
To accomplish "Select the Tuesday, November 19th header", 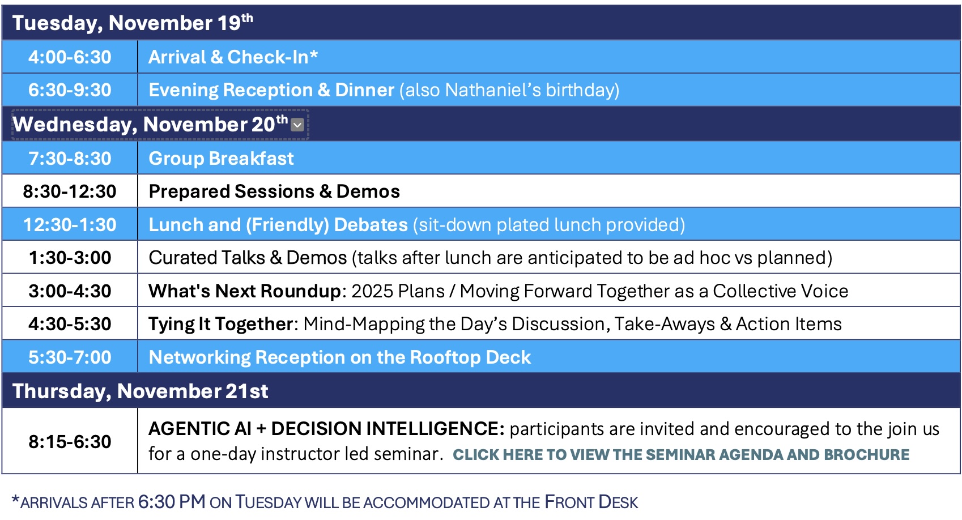I will click(133, 23).
